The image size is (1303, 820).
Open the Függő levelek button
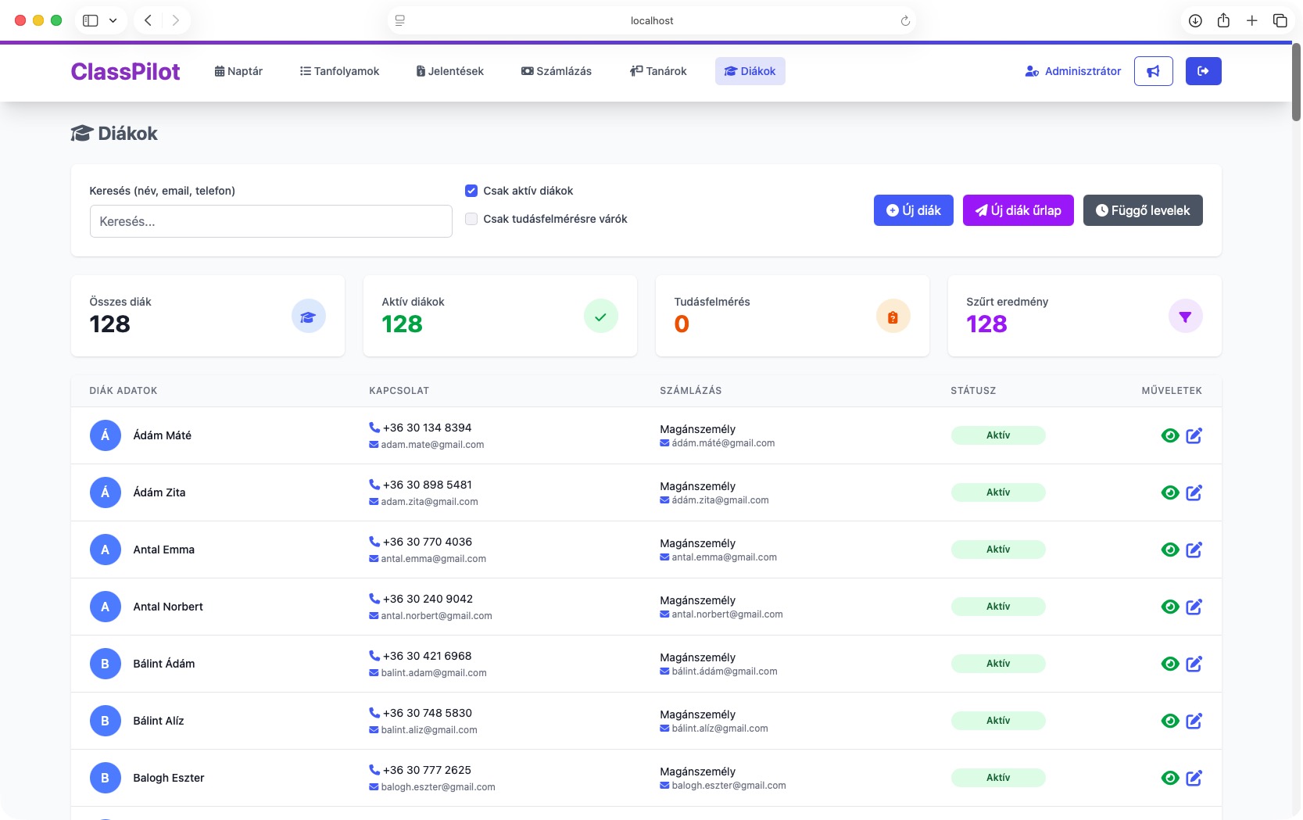tap(1142, 210)
